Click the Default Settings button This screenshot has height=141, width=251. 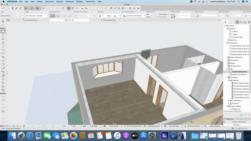coord(6,16)
